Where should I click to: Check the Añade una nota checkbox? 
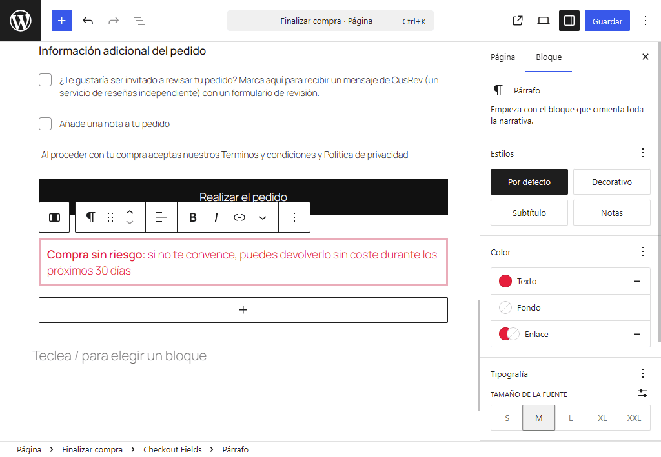45,124
